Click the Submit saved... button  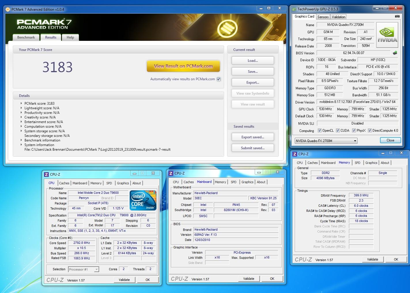click(x=253, y=148)
